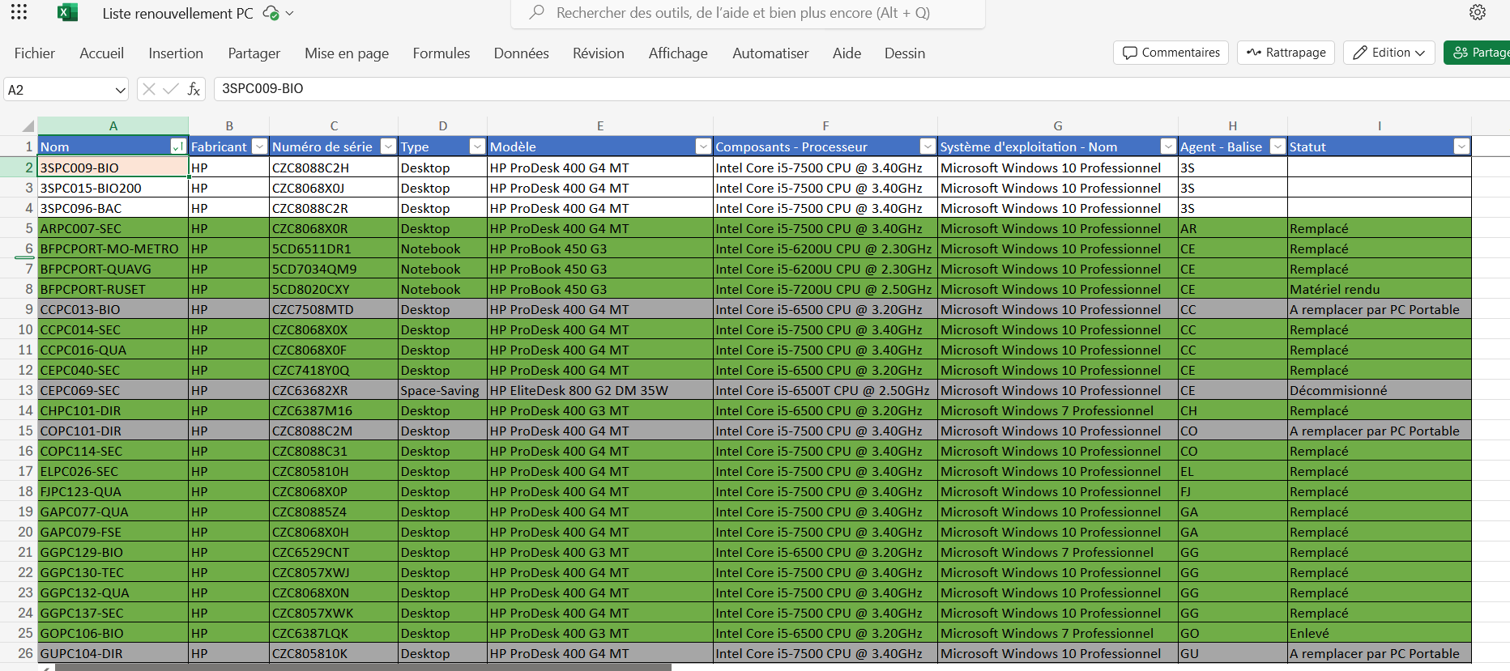Open the Nom column filter dropdown

tap(178, 147)
